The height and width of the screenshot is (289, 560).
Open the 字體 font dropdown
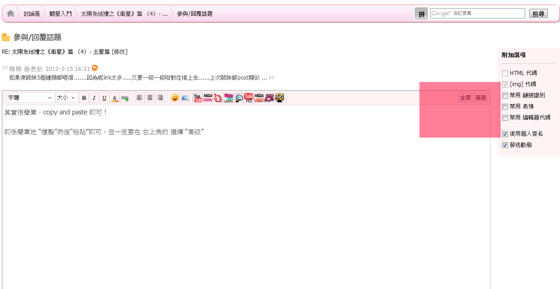[29, 98]
